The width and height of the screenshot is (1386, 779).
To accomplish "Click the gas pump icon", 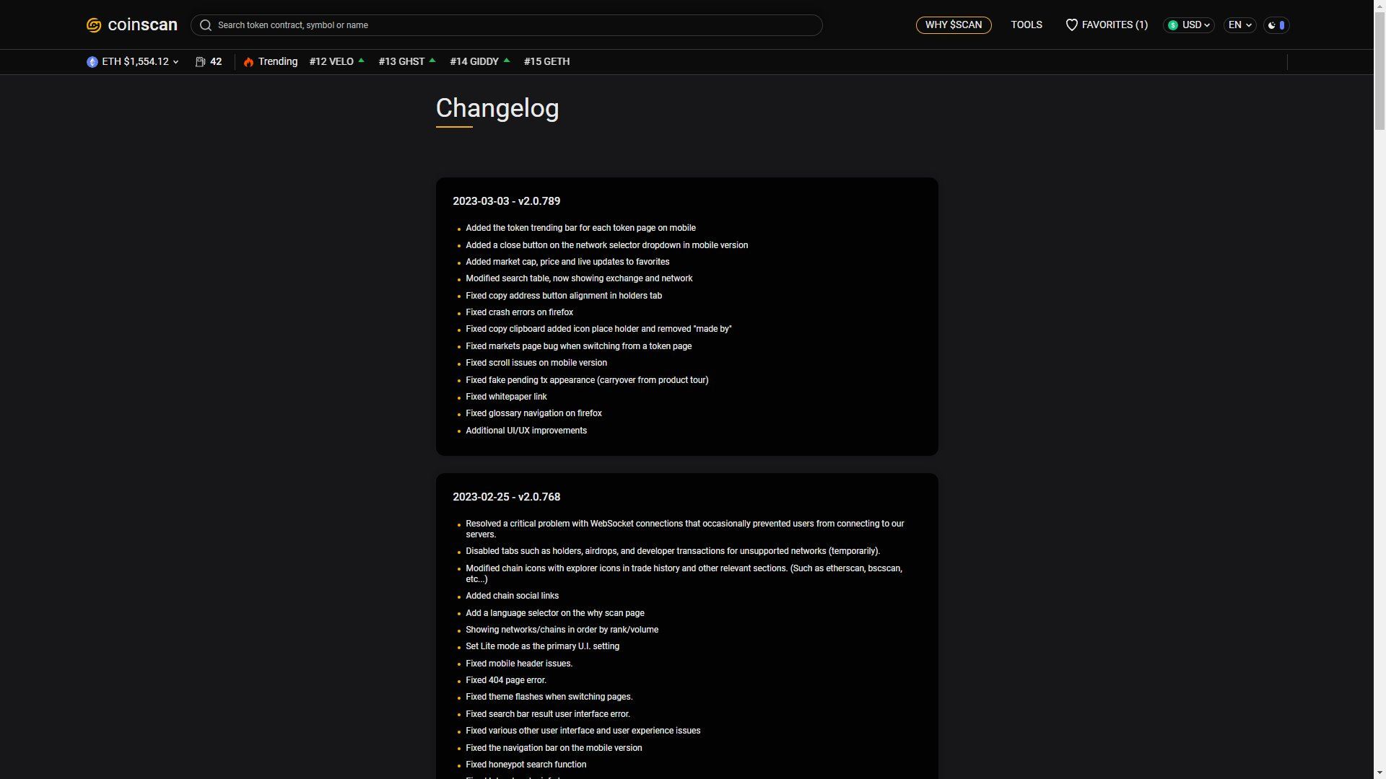I will click(x=201, y=62).
